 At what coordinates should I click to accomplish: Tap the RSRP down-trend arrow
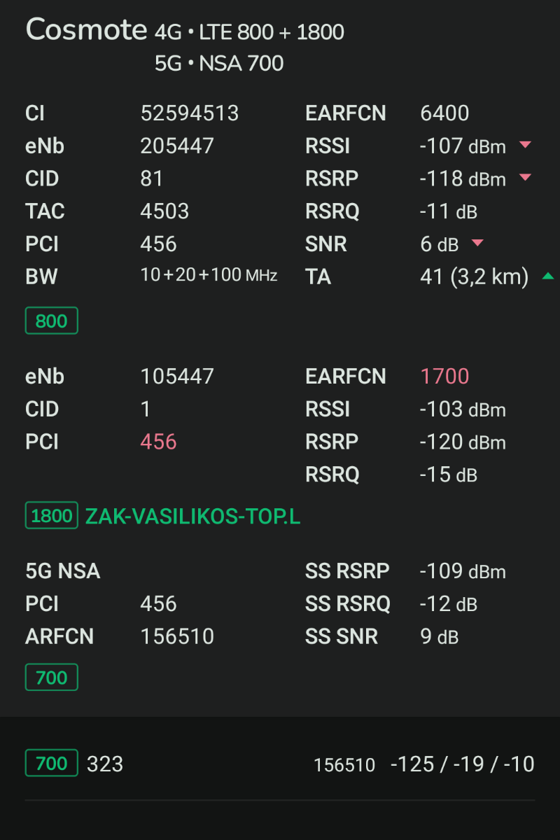point(525,178)
